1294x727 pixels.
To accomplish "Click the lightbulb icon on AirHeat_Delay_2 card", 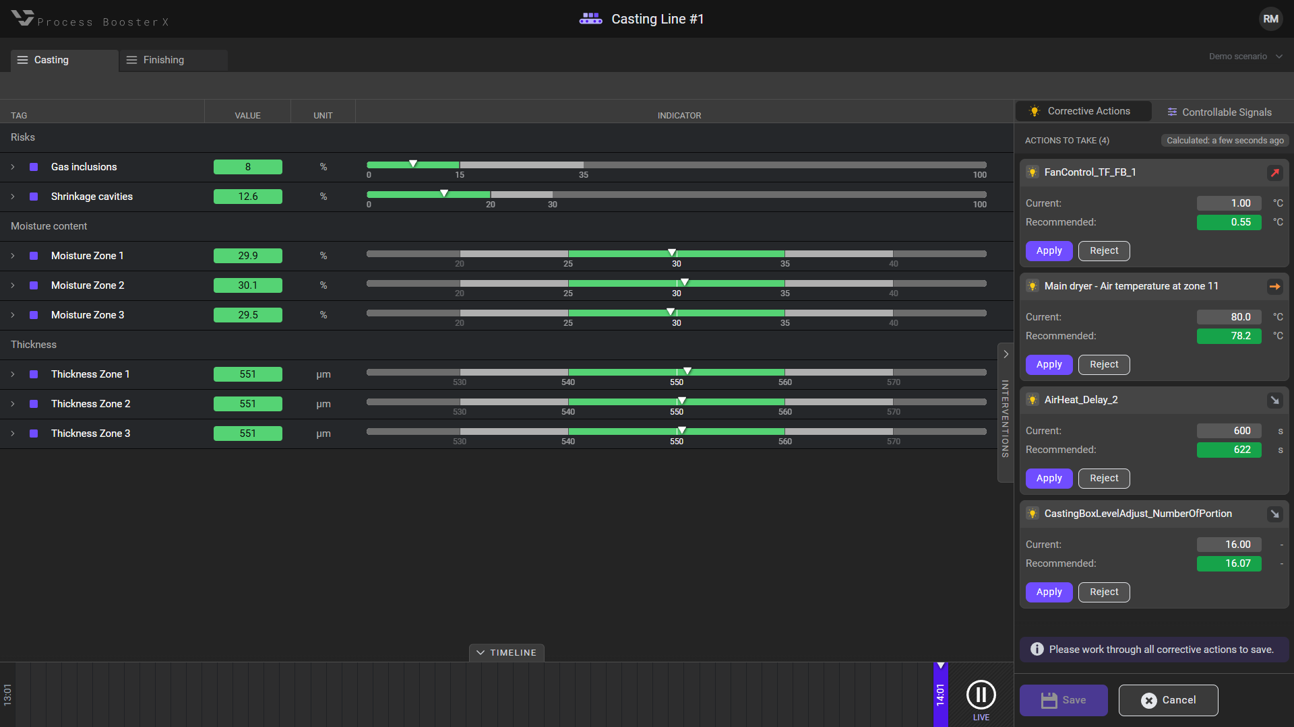I will click(x=1033, y=401).
